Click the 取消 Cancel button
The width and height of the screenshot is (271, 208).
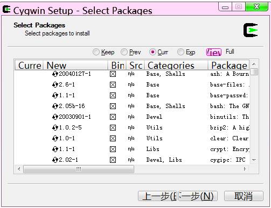(244, 196)
